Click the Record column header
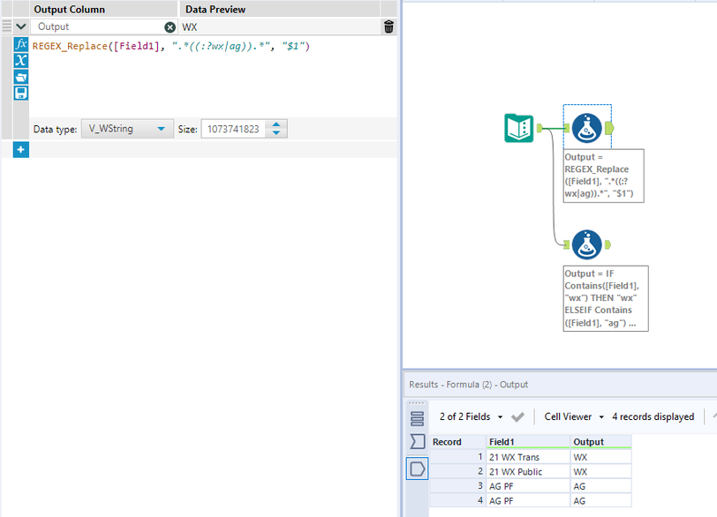 click(x=457, y=442)
